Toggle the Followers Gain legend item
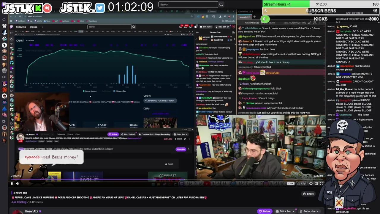This screenshot has height=214, width=380. coord(120,91)
